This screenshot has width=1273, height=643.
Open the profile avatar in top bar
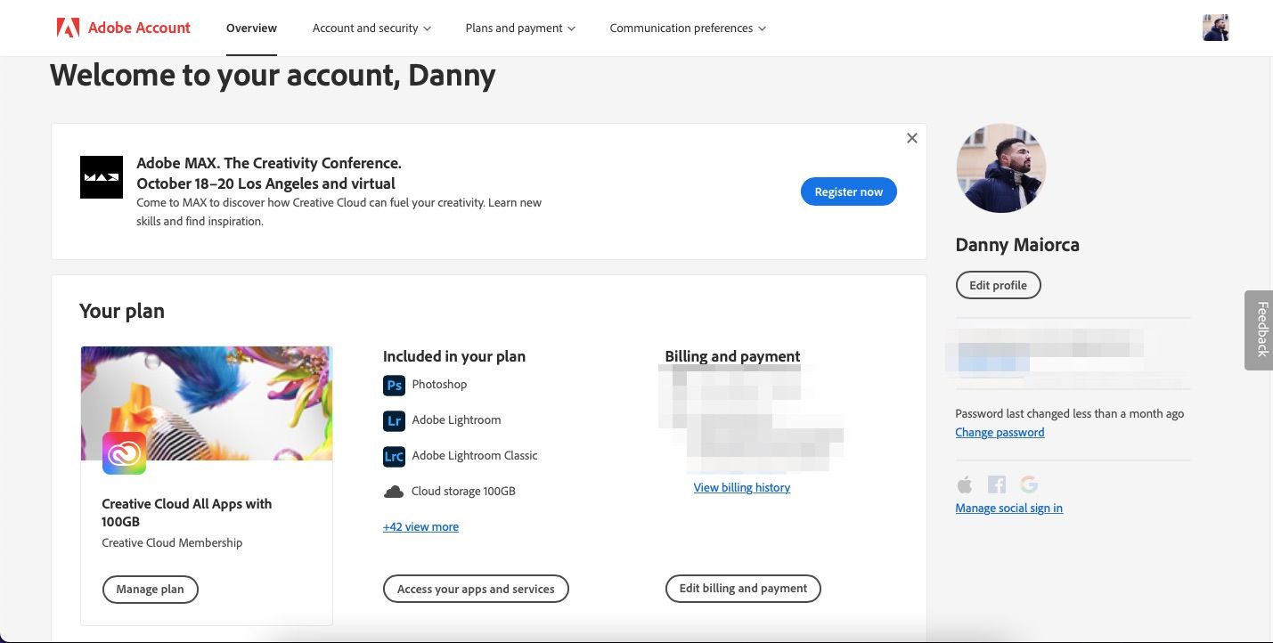pos(1215,28)
